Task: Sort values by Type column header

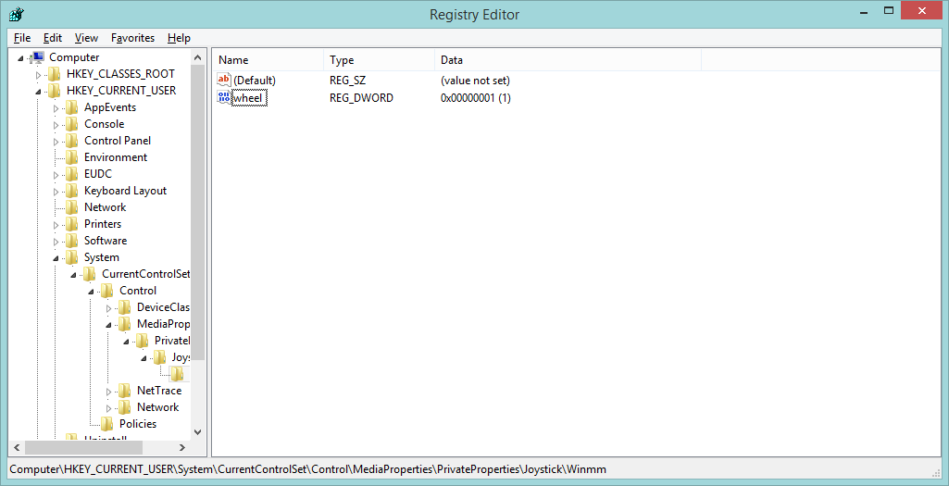Action: 379,60
